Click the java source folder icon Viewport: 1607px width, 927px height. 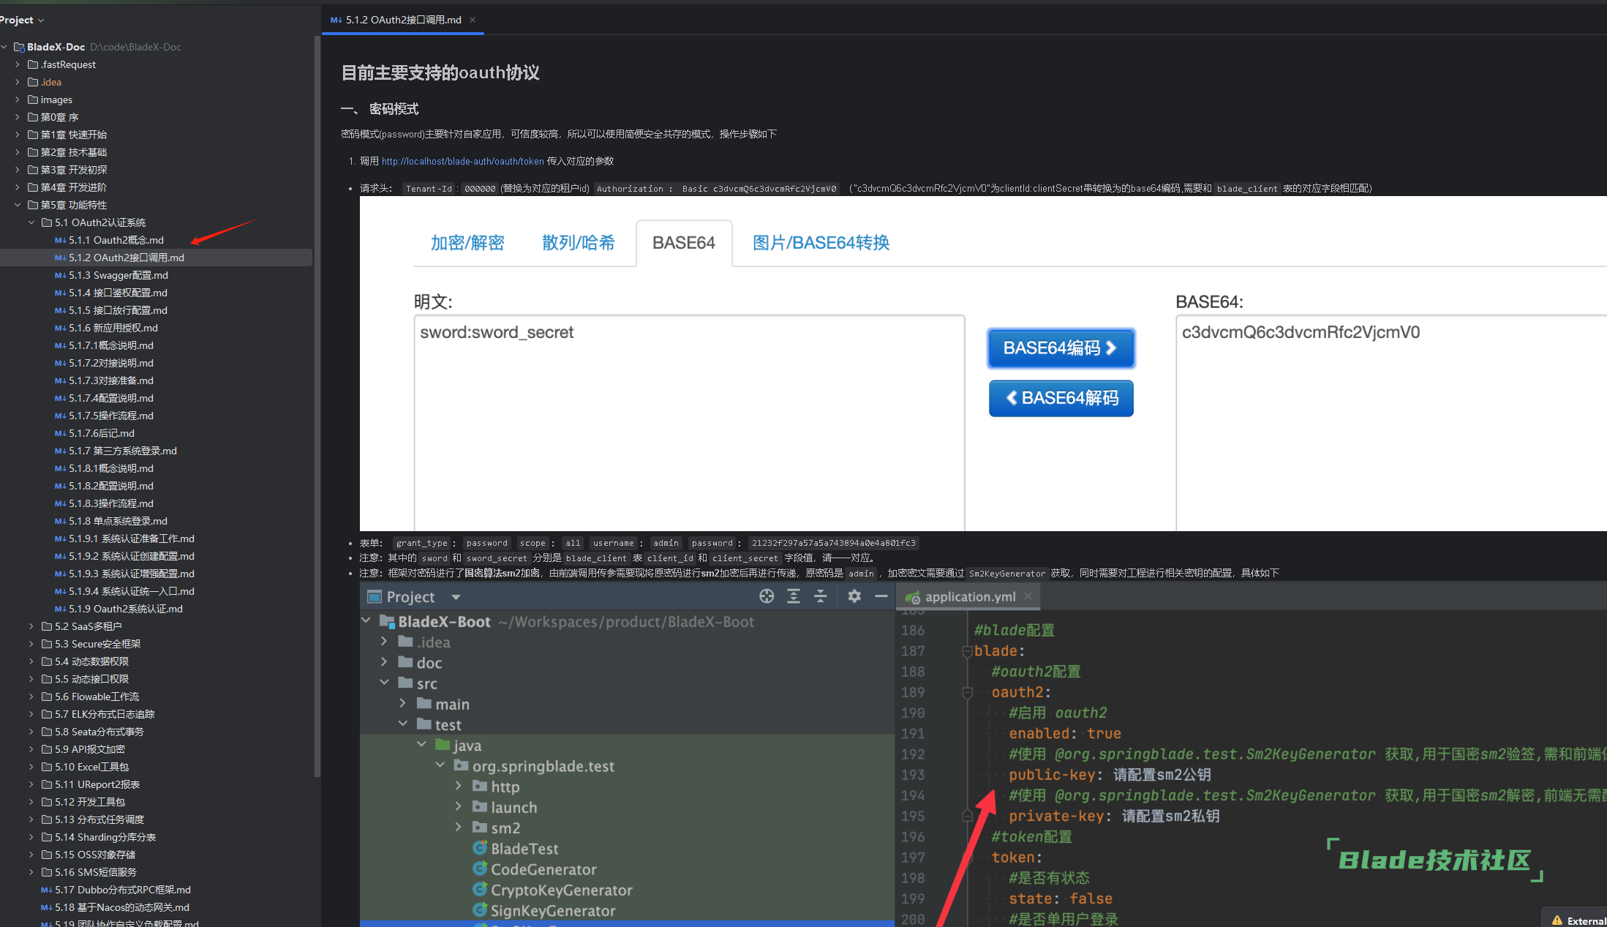click(x=443, y=745)
